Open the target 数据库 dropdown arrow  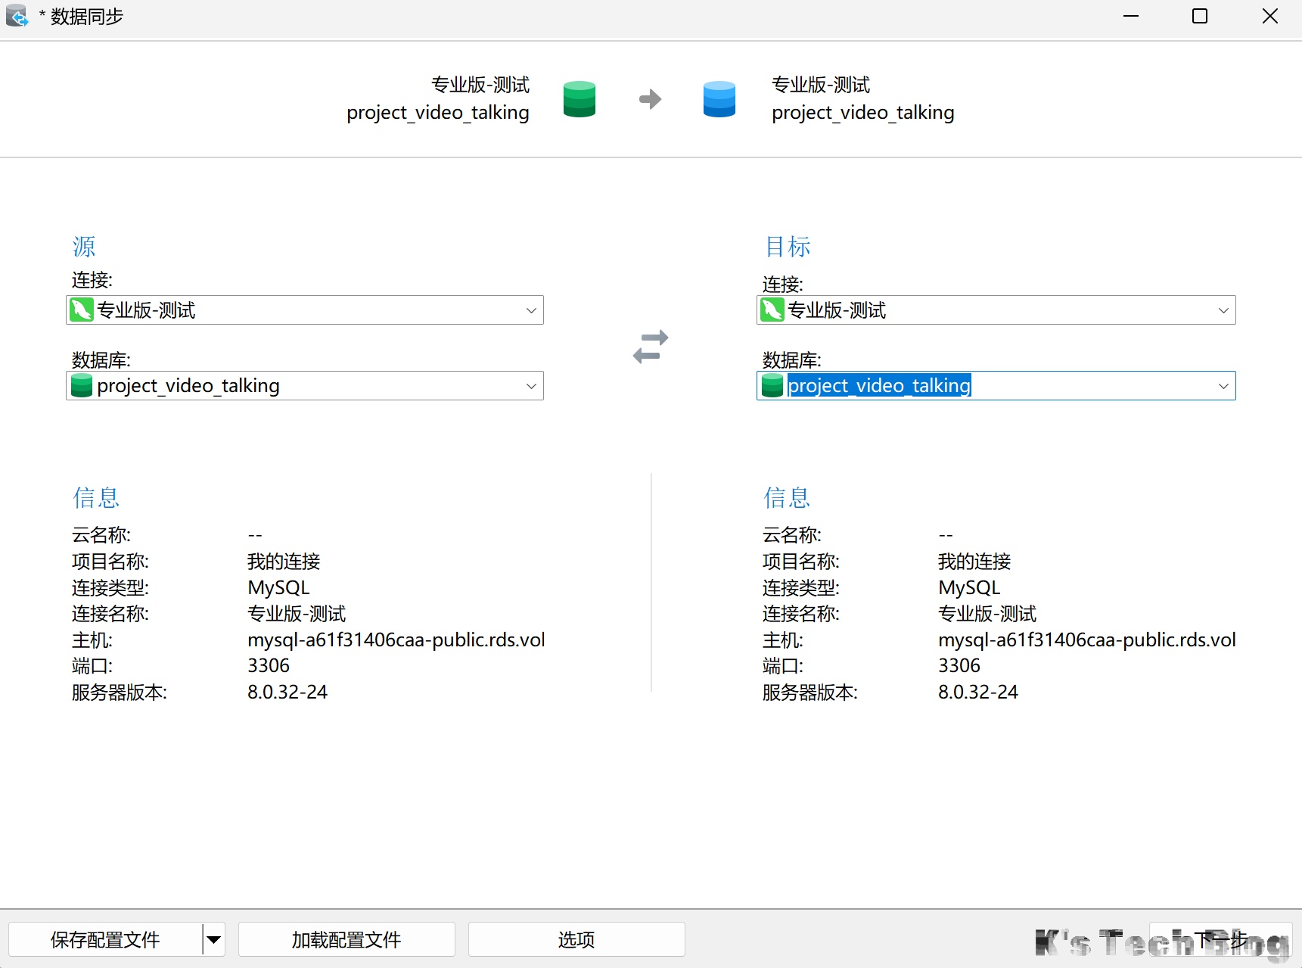pos(1223,386)
